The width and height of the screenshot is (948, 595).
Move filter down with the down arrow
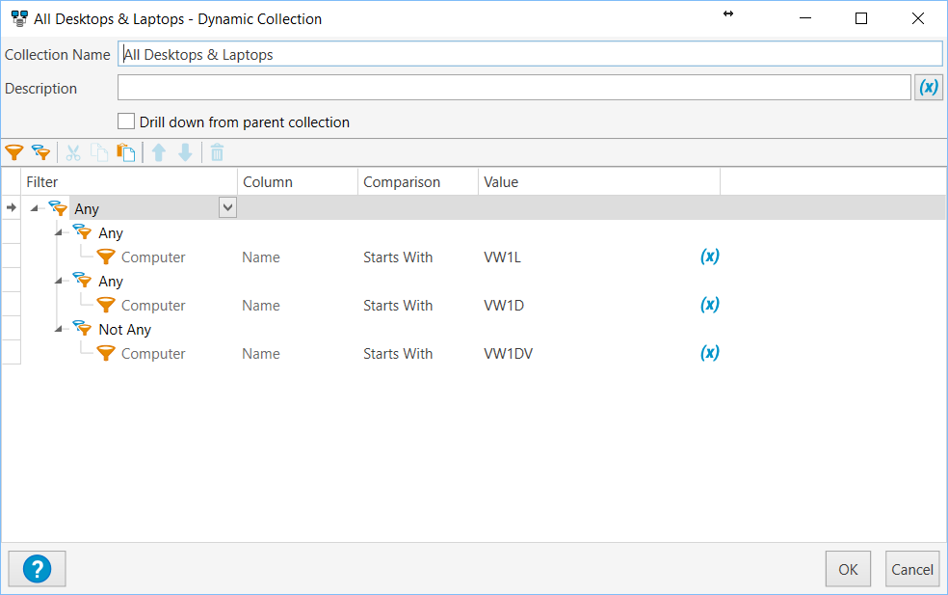(x=186, y=152)
